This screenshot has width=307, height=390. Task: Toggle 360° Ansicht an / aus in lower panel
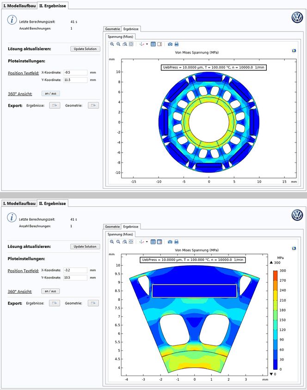tap(50, 291)
